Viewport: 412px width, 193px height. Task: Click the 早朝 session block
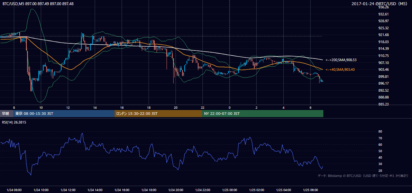pos(6,114)
